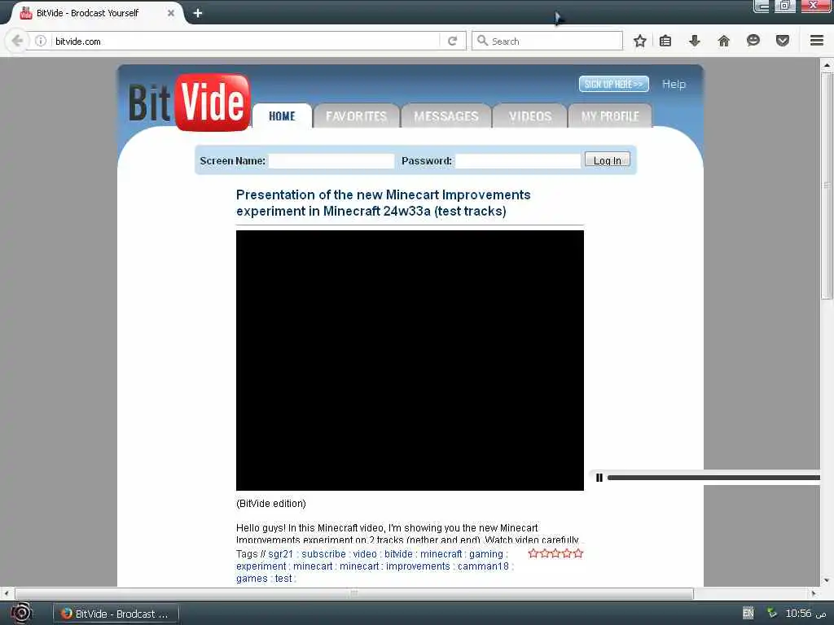Open the Minecart Improvements video title link

pyautogui.click(x=384, y=203)
